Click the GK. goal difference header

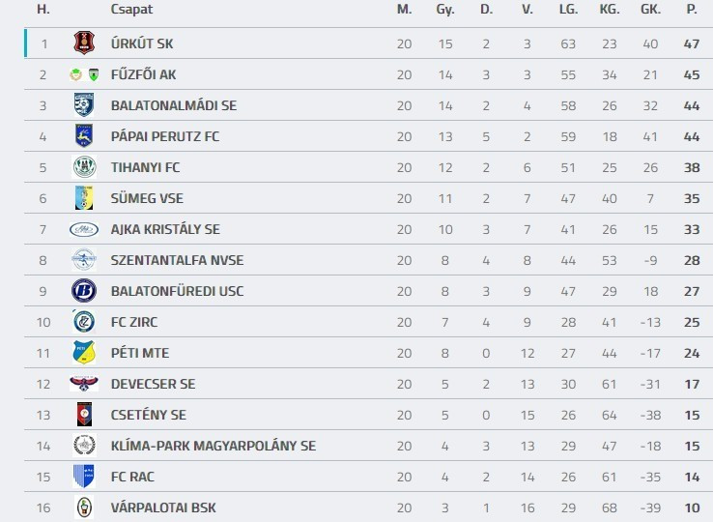(650, 10)
